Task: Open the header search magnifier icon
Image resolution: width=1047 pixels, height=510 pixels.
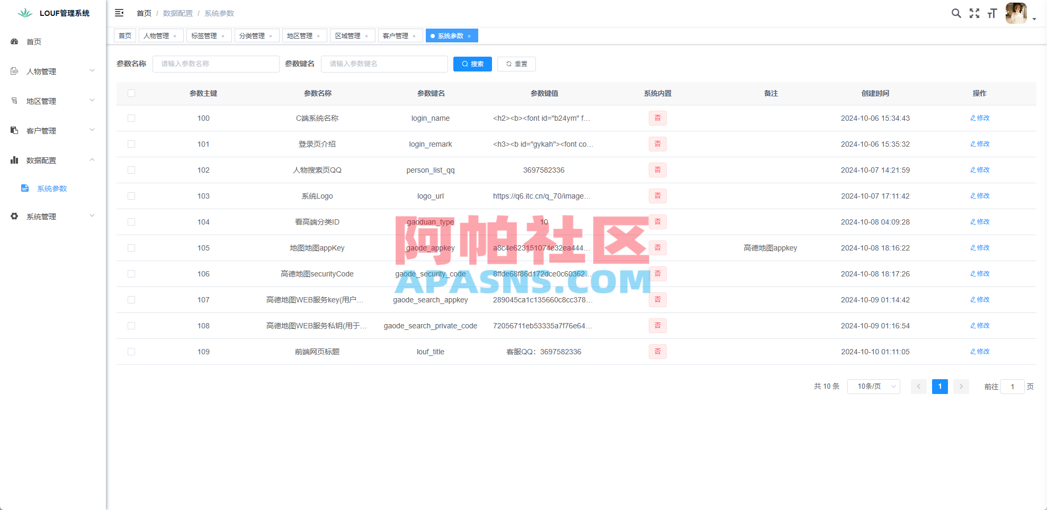Action: point(956,13)
